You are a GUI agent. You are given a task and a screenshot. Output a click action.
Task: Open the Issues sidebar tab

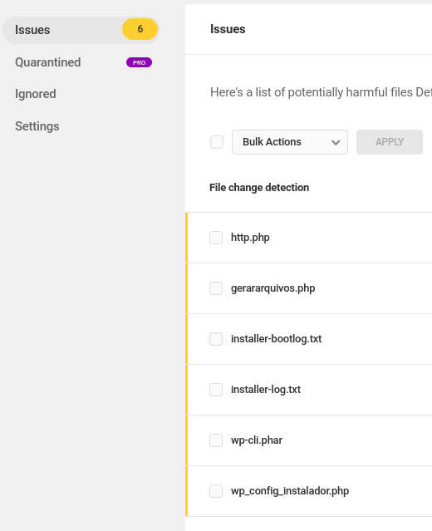click(81, 30)
